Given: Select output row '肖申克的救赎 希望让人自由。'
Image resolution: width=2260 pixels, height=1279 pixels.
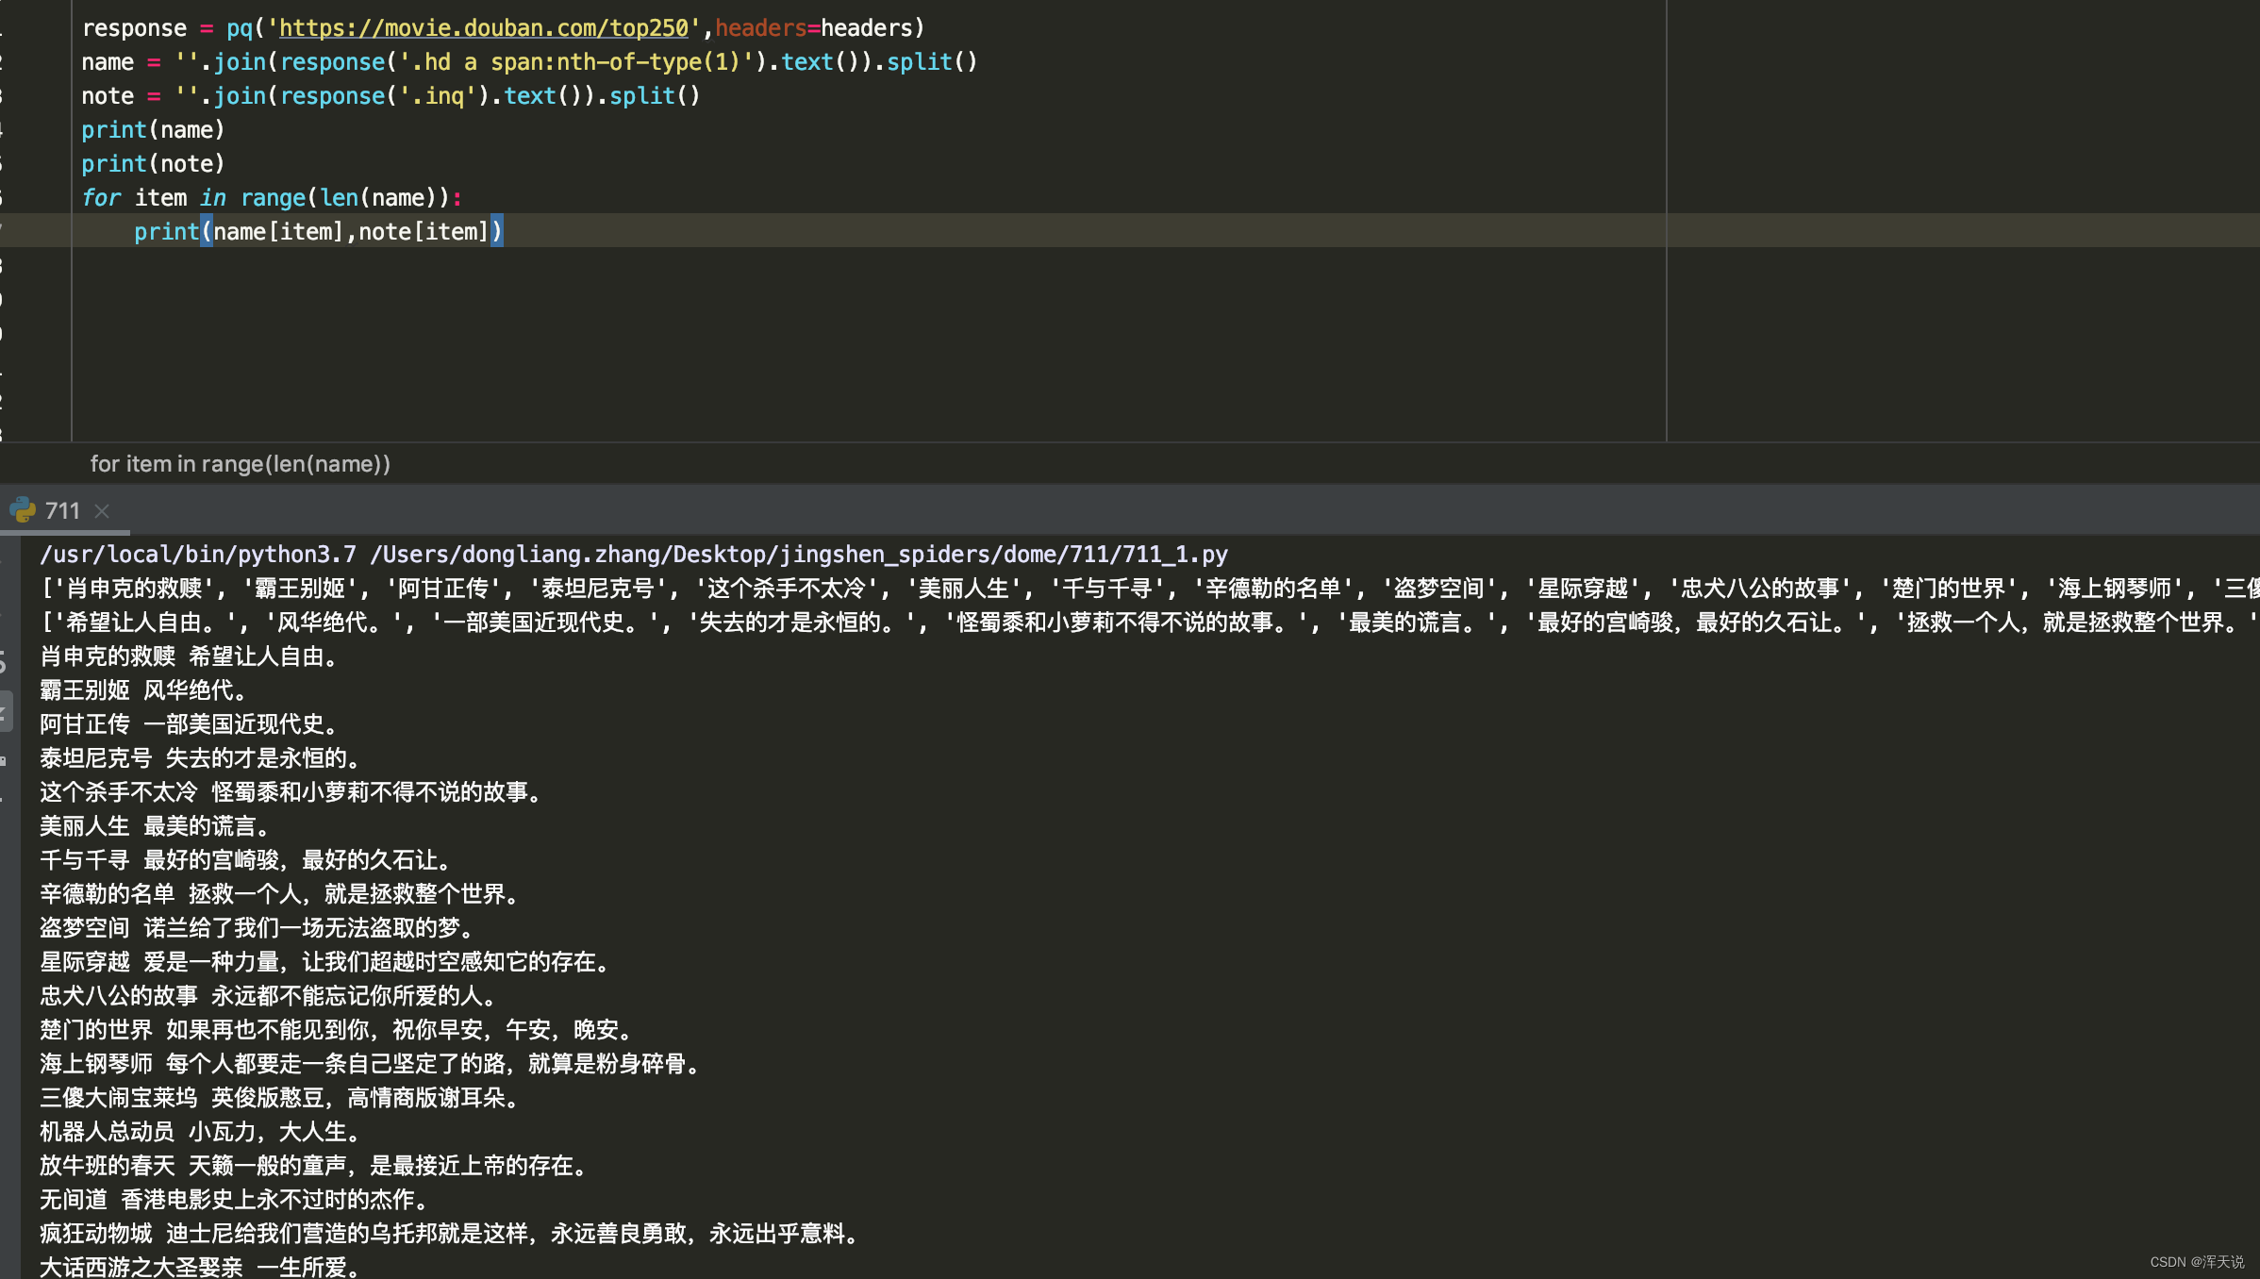Looking at the screenshot, I should [x=192, y=656].
